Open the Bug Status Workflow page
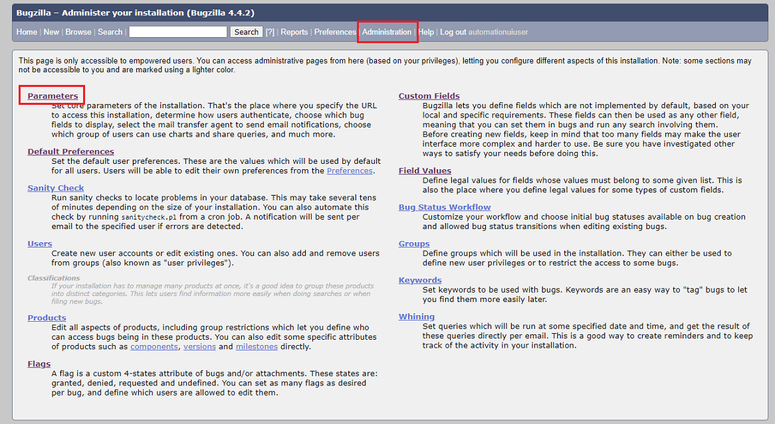The width and height of the screenshot is (775, 424). click(x=444, y=207)
